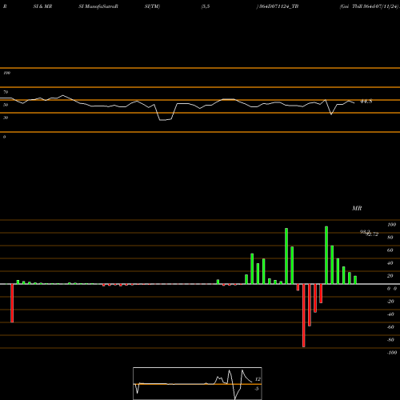Screen dimensions: 400x400
Task: Click the 92.72 value label
Action: pyautogui.click(x=373, y=234)
